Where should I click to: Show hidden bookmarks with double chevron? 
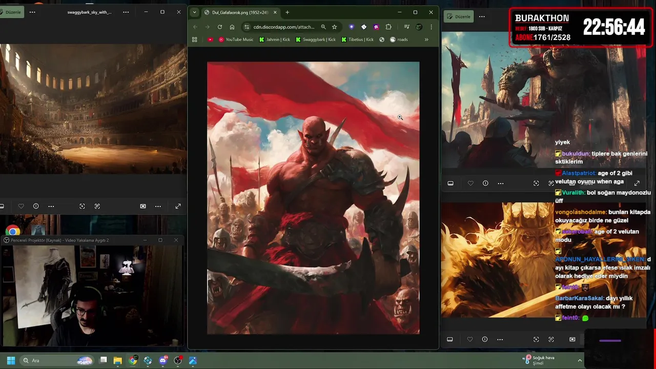click(426, 39)
